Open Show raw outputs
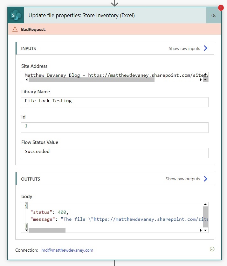 pos(183,179)
